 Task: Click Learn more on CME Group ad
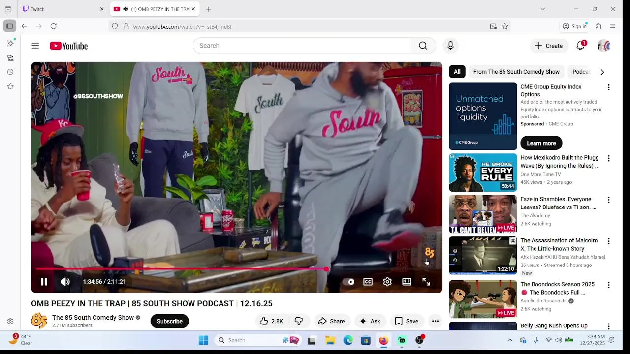tap(541, 143)
